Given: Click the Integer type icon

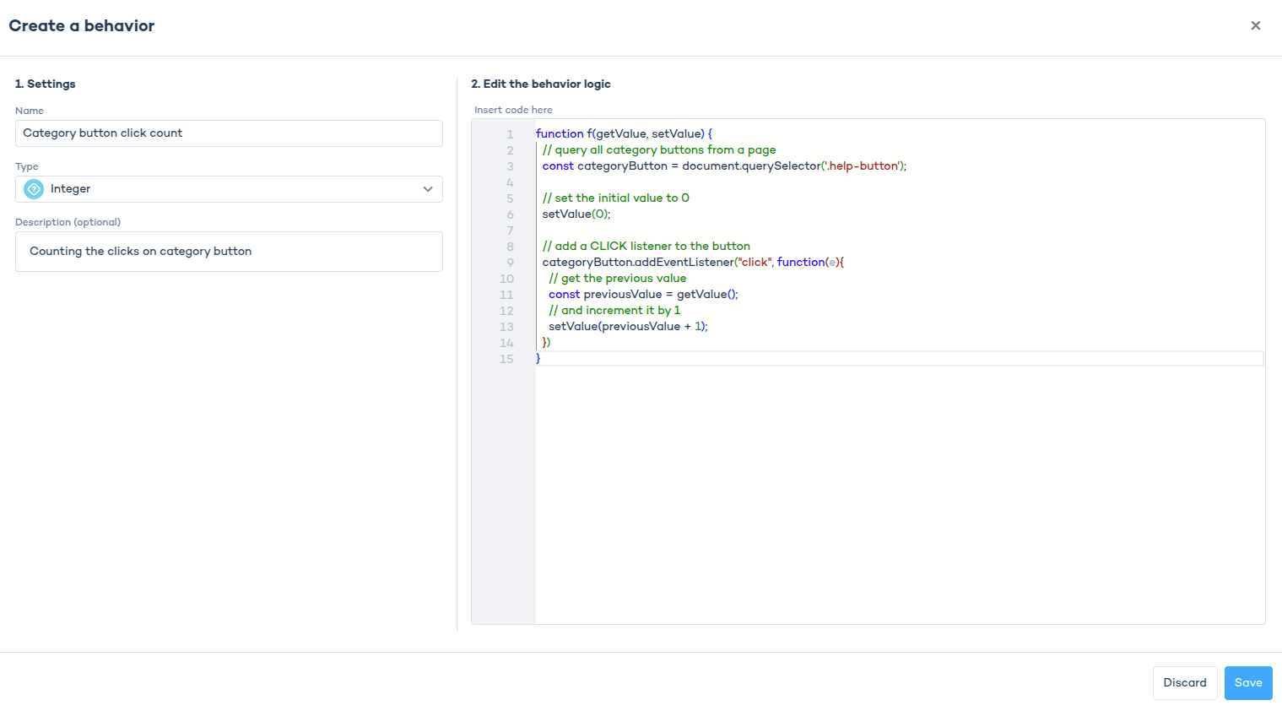Looking at the screenshot, I should point(34,189).
